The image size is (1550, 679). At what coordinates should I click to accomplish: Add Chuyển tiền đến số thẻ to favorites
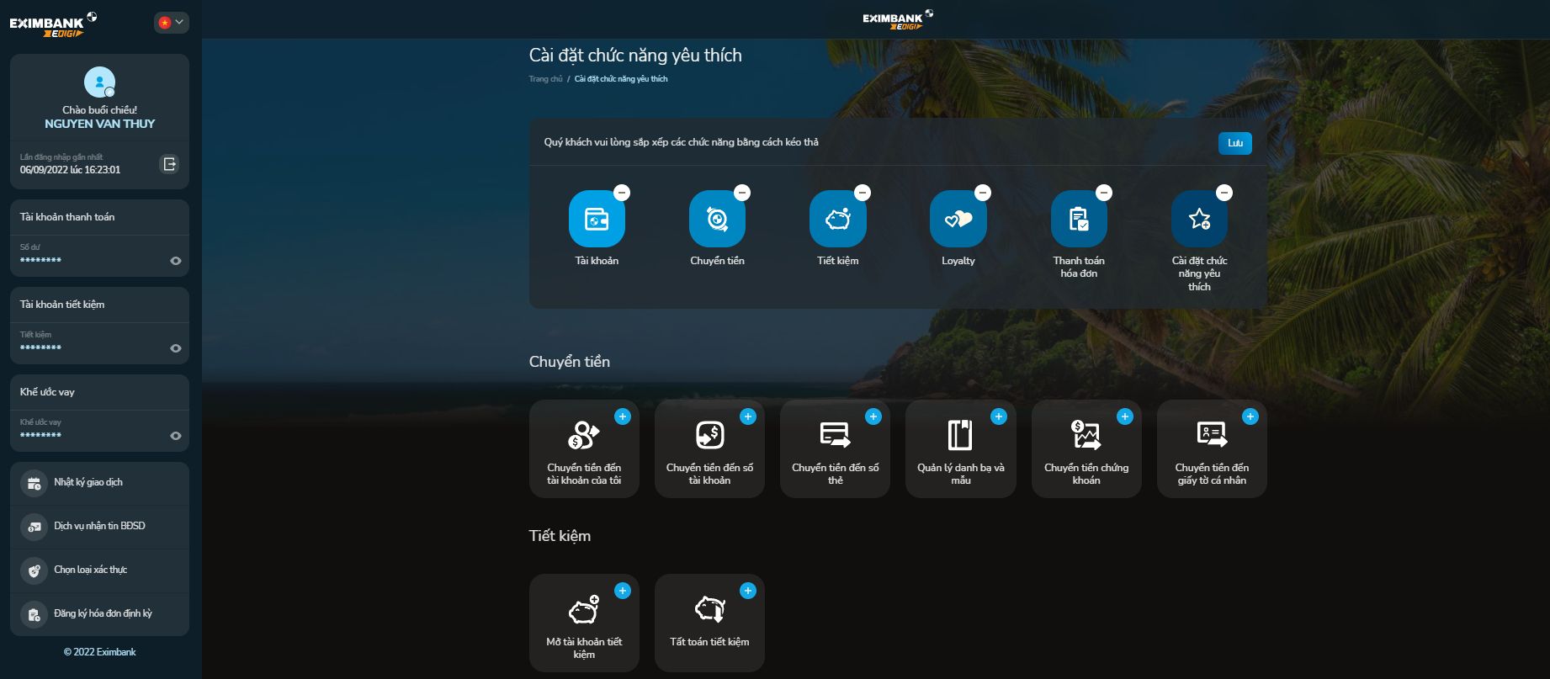873,416
